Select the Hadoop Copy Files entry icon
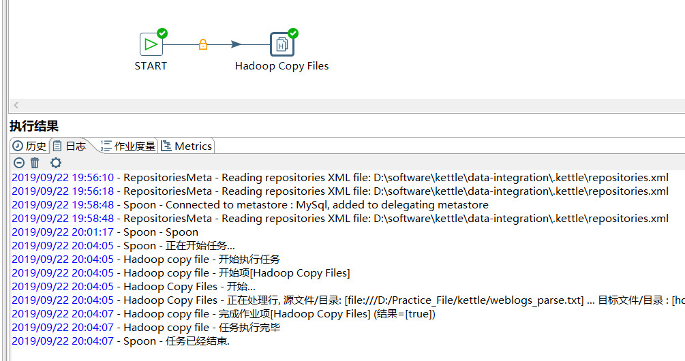Viewport: 685px width, 361px height. coord(282,44)
